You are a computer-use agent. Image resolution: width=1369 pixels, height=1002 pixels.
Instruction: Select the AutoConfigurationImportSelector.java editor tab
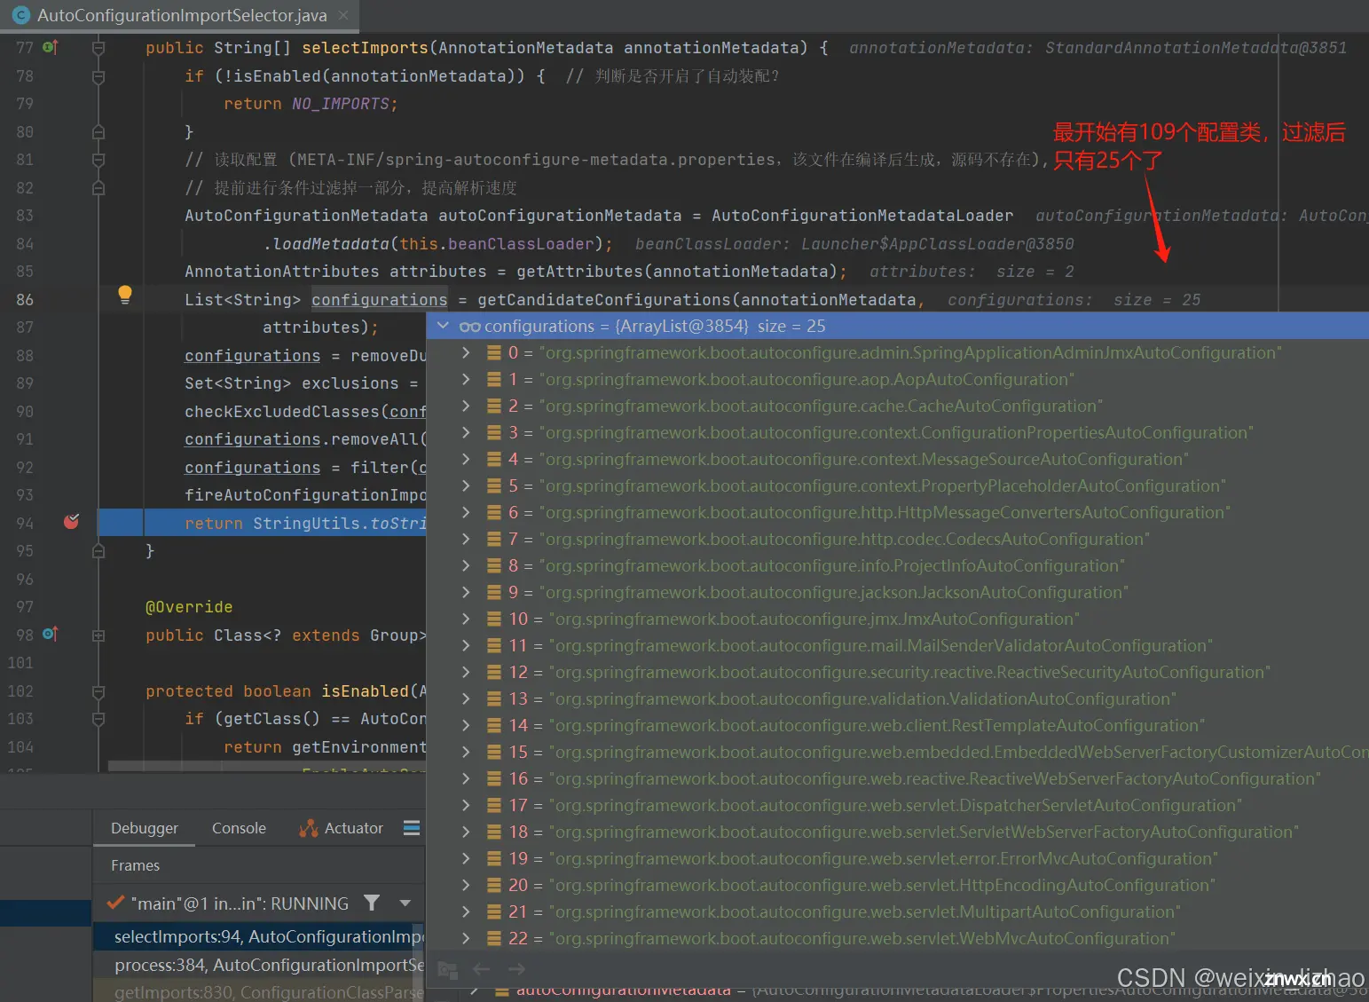pos(180,15)
